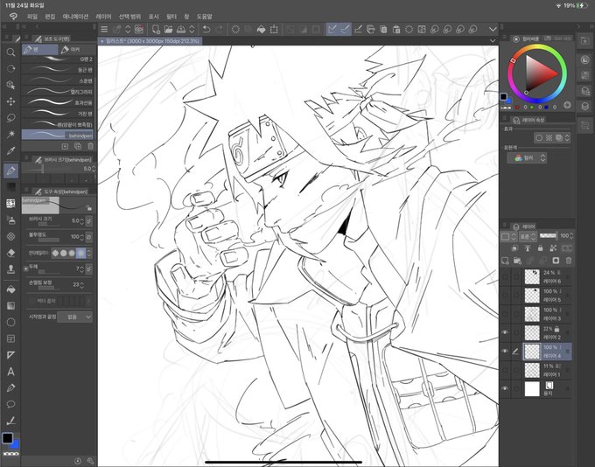Create layer mask icon in layer panel
The image size is (595, 467).
[x=556, y=261]
